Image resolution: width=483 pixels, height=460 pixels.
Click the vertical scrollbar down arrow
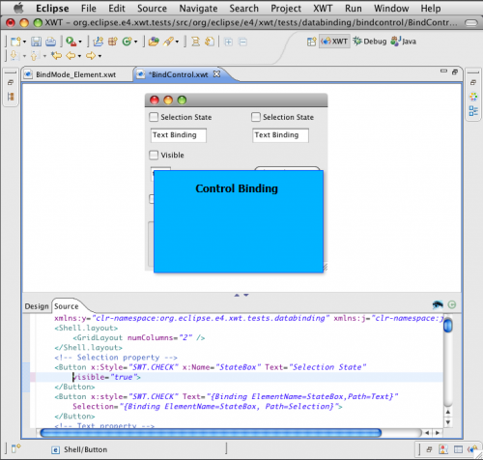coord(448,422)
